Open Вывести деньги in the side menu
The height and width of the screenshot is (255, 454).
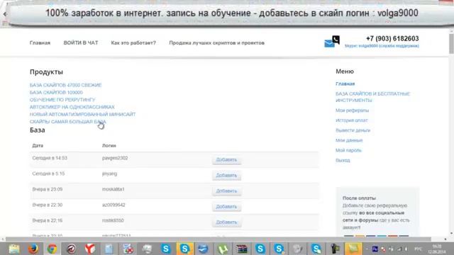coord(353,130)
